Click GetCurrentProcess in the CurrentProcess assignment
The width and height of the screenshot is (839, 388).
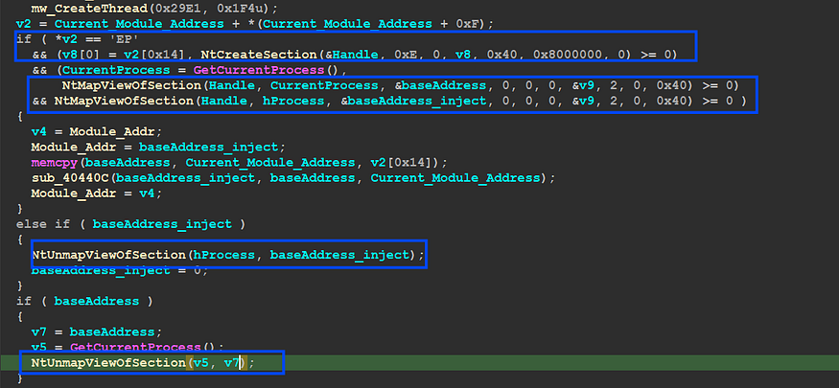point(258,70)
